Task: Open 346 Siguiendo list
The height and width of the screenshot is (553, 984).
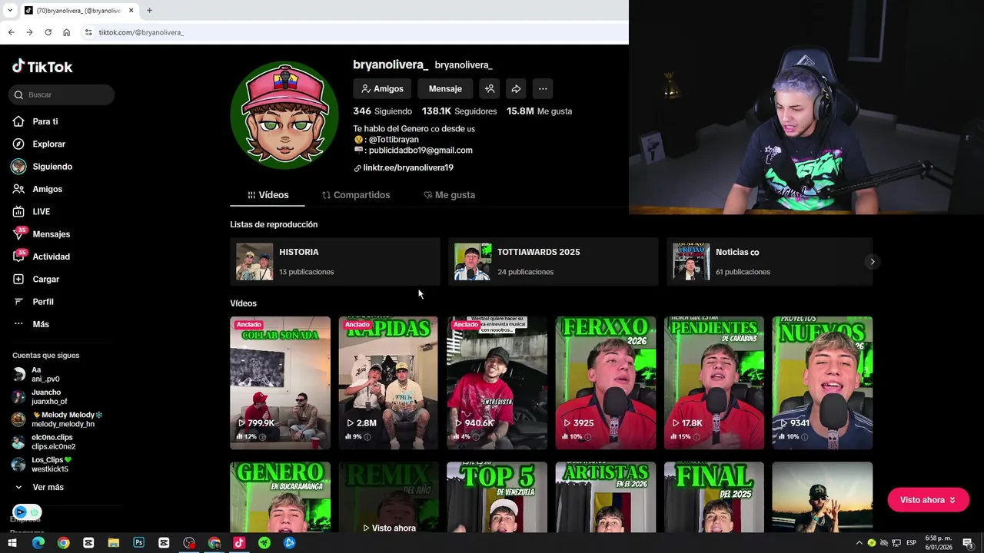Action: [x=382, y=111]
